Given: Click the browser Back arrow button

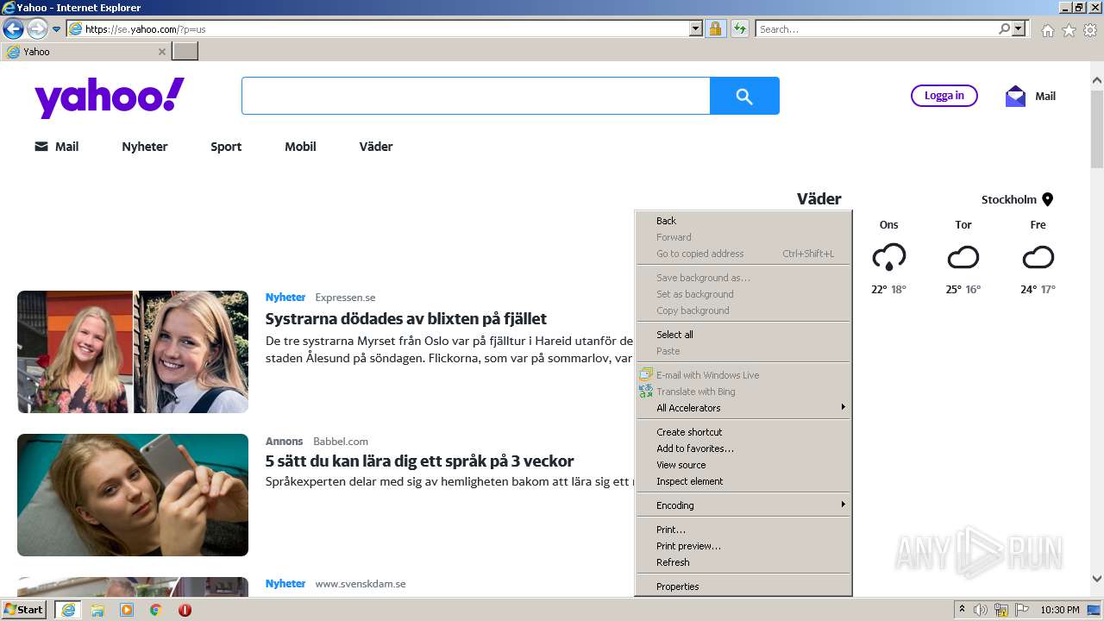Looking at the screenshot, I should click(x=13, y=28).
